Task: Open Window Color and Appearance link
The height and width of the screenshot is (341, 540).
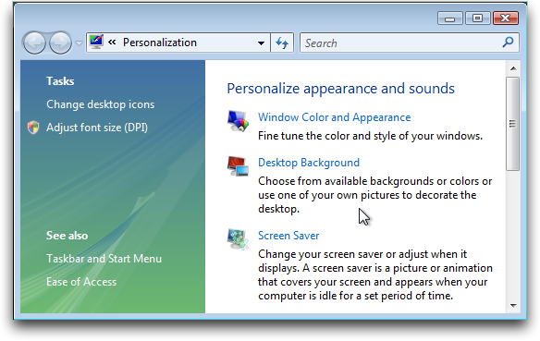Action: point(335,117)
